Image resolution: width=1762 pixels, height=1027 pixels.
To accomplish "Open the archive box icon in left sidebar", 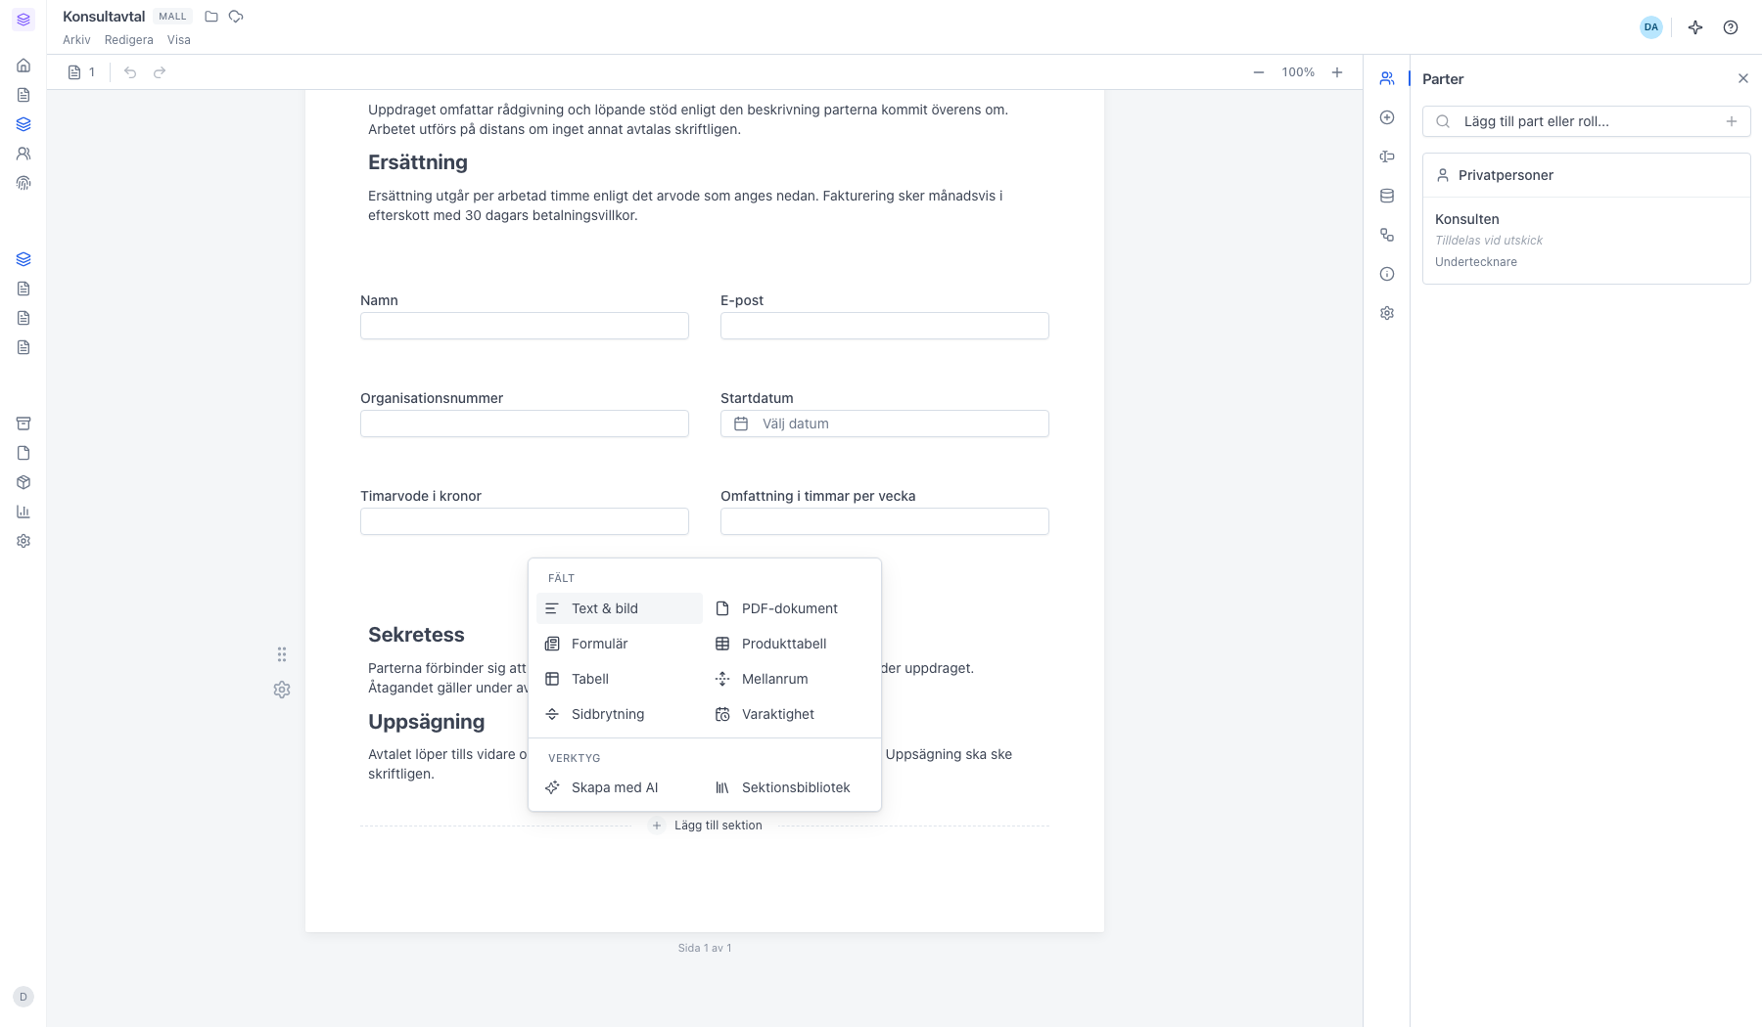I will [23, 424].
